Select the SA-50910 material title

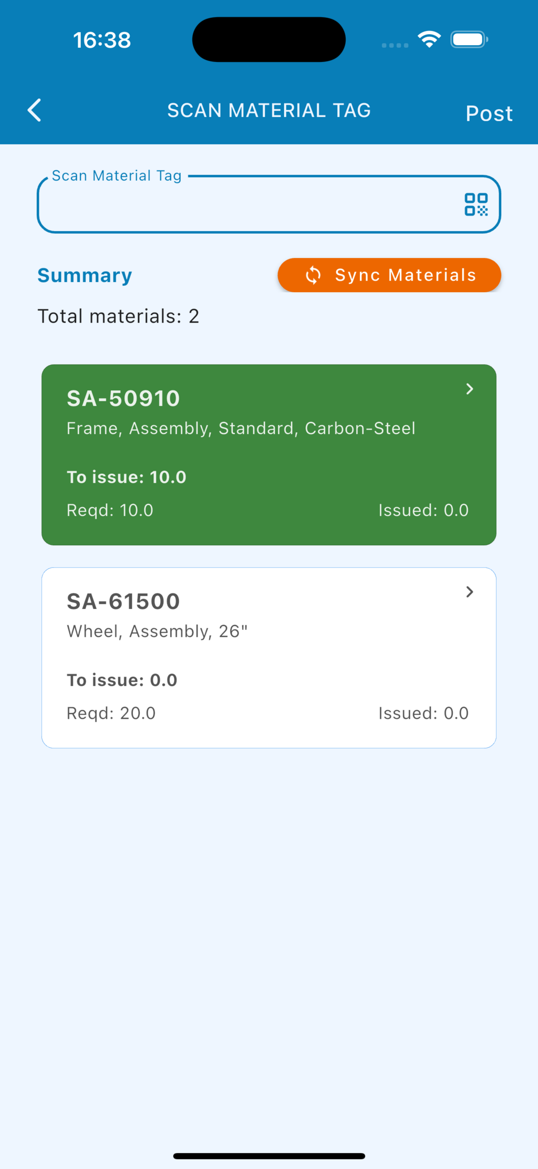click(123, 398)
